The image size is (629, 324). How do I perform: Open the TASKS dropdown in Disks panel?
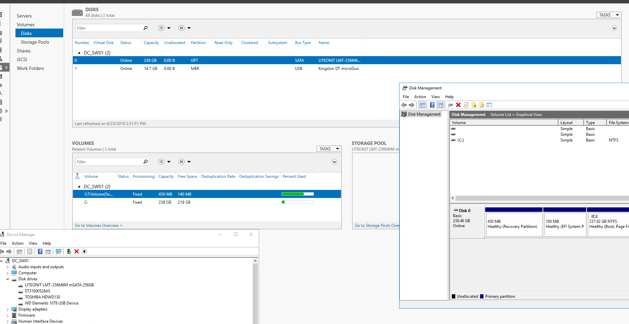coord(609,15)
